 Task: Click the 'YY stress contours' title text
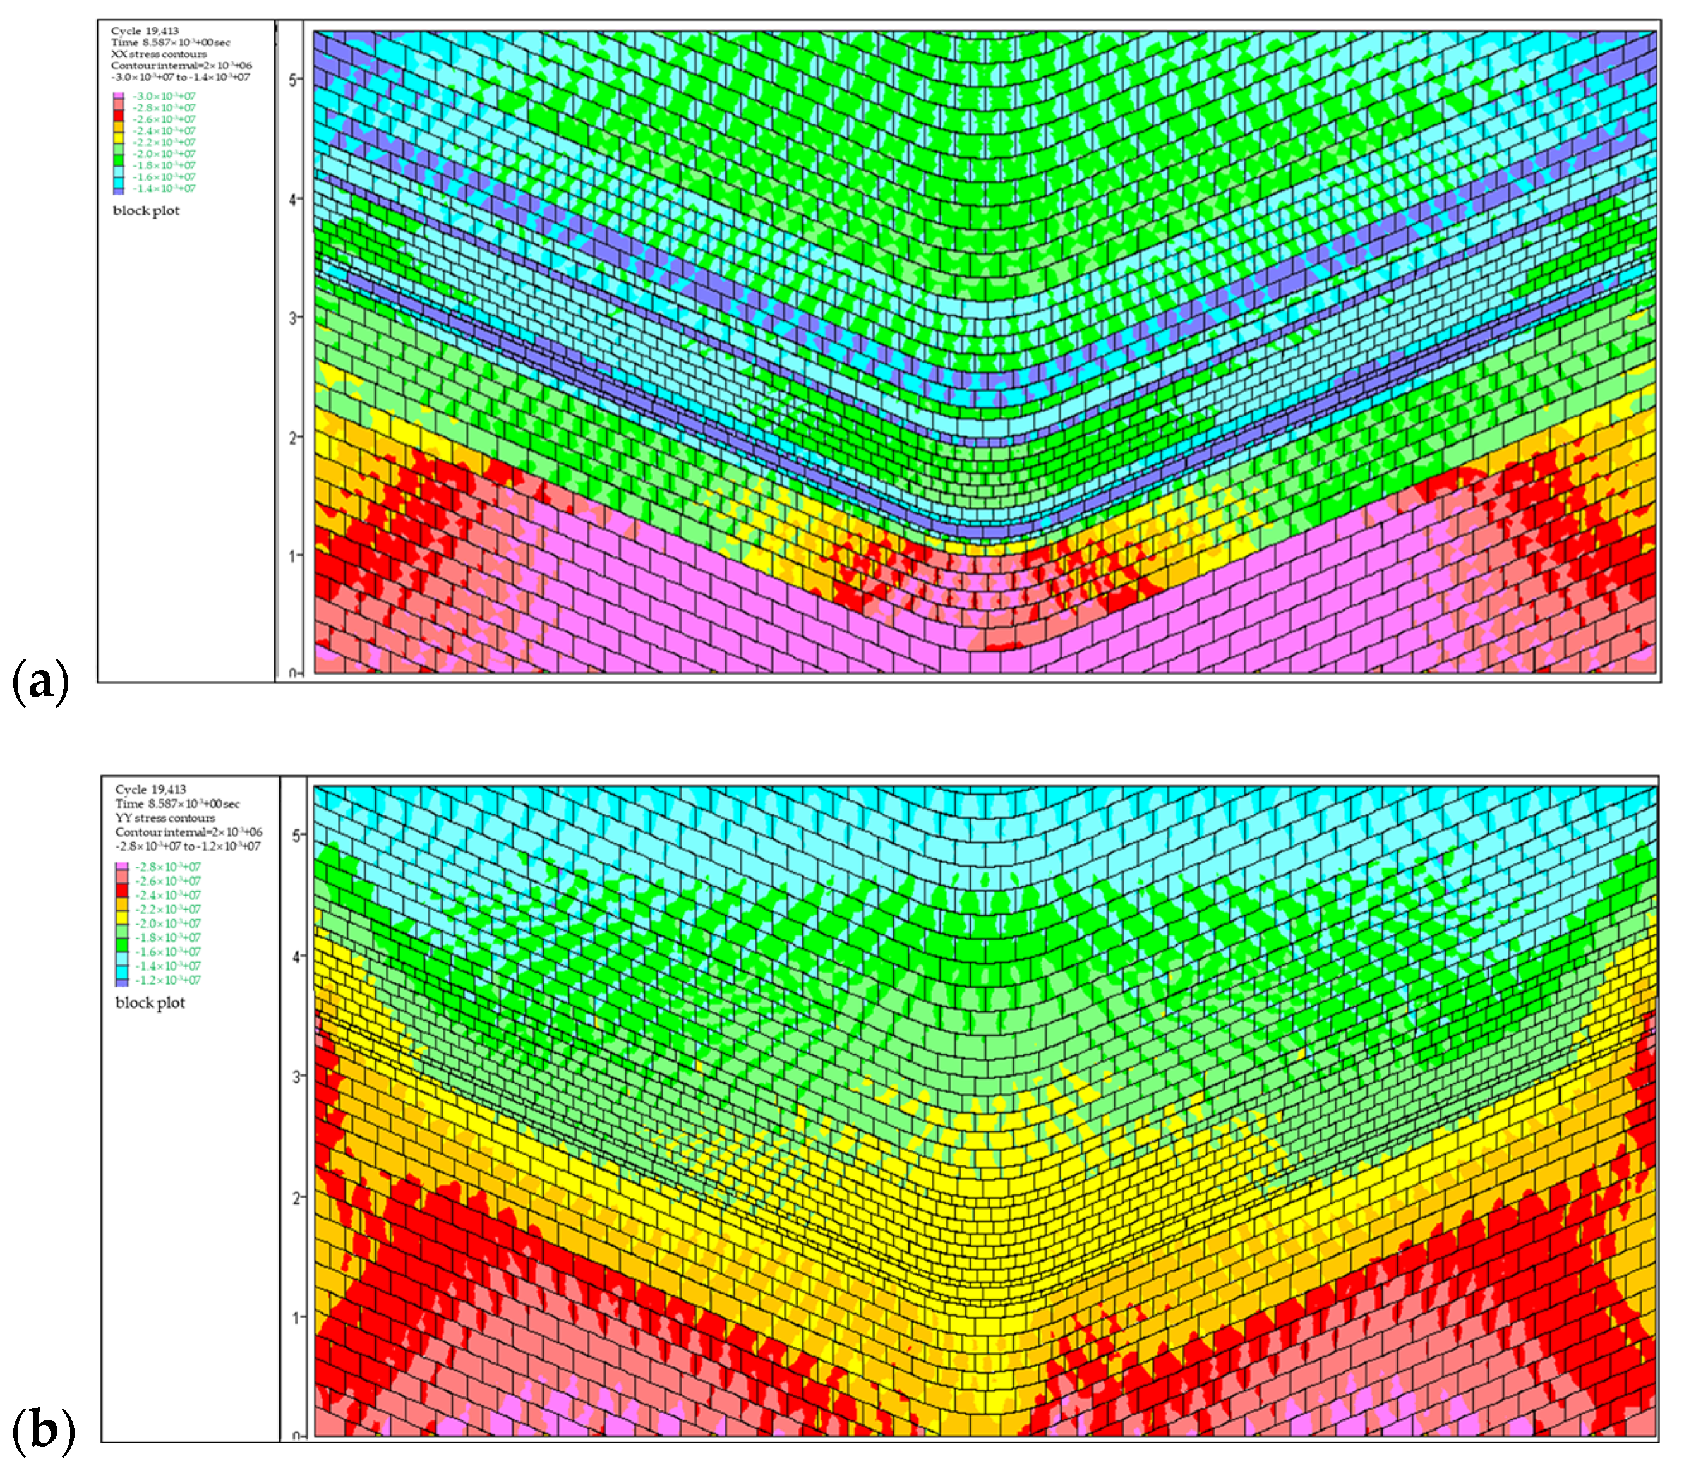point(165,818)
